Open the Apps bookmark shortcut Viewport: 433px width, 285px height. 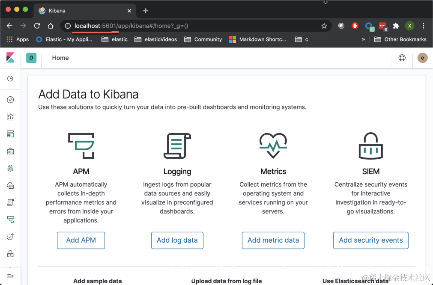coord(18,39)
